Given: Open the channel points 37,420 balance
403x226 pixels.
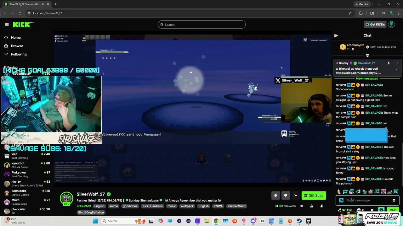Looking at the screenshot, I should [x=345, y=210].
